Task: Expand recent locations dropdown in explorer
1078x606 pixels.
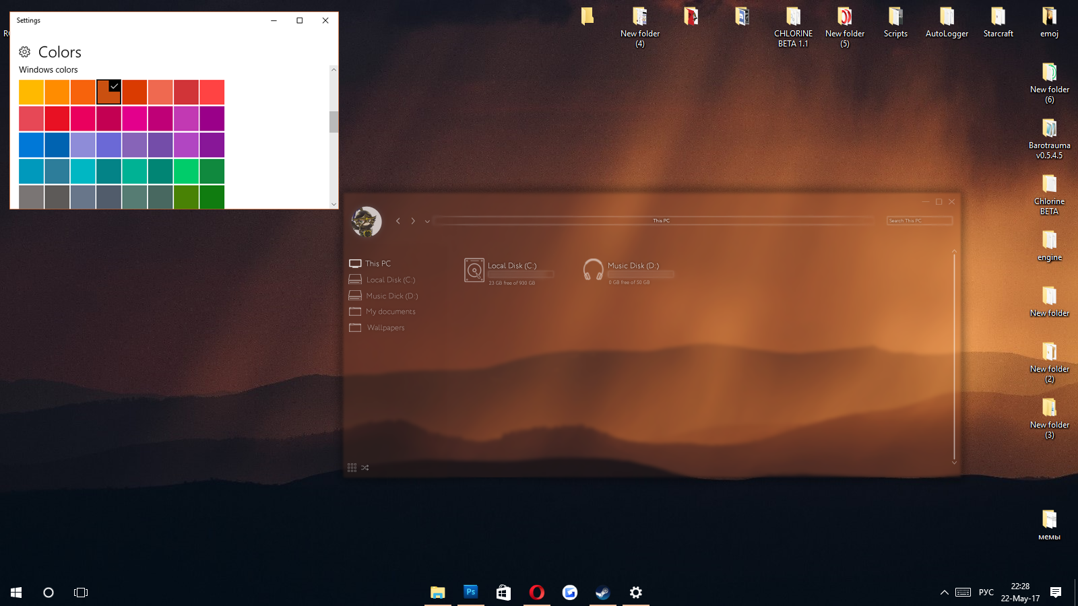Action: point(427,222)
